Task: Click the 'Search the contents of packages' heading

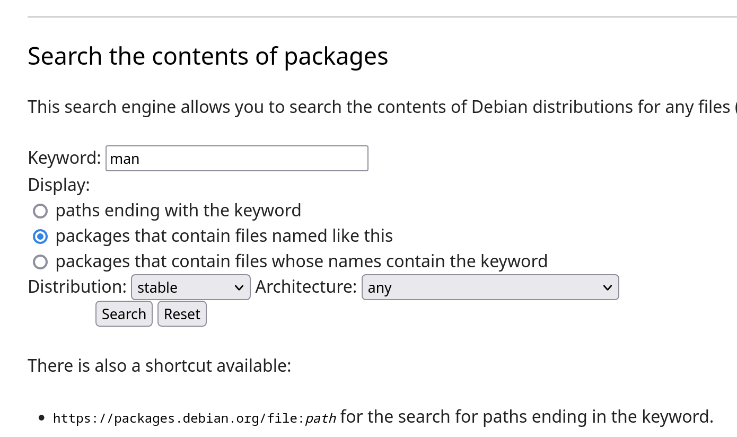Action: pos(208,56)
